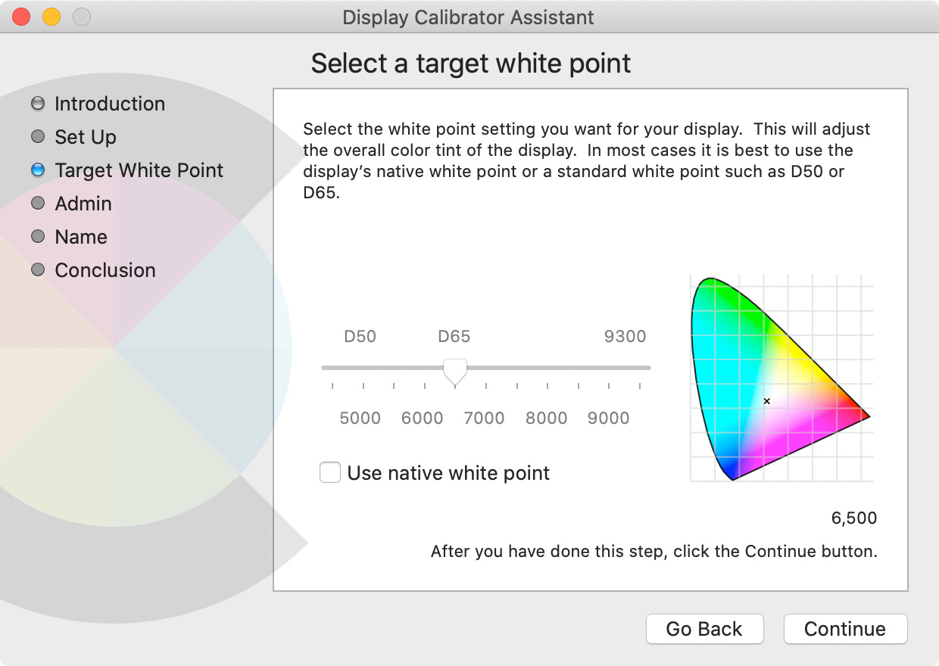This screenshot has width=939, height=666.
Task: Click the Conclusion step label
Action: pos(105,270)
